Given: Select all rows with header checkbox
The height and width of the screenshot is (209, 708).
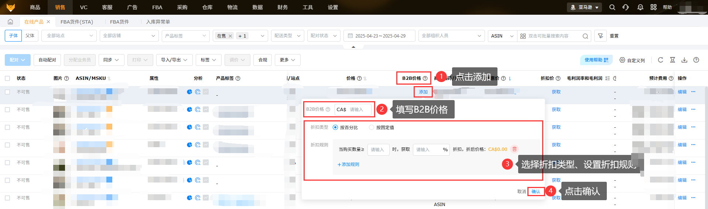Looking at the screenshot, I should click(7, 78).
